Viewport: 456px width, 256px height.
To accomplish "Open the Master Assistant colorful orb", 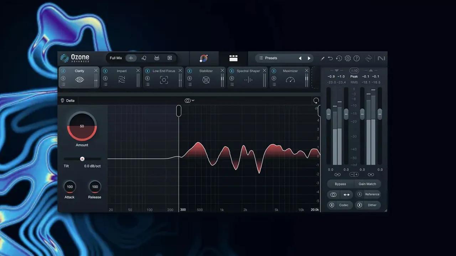I will 204,58.
